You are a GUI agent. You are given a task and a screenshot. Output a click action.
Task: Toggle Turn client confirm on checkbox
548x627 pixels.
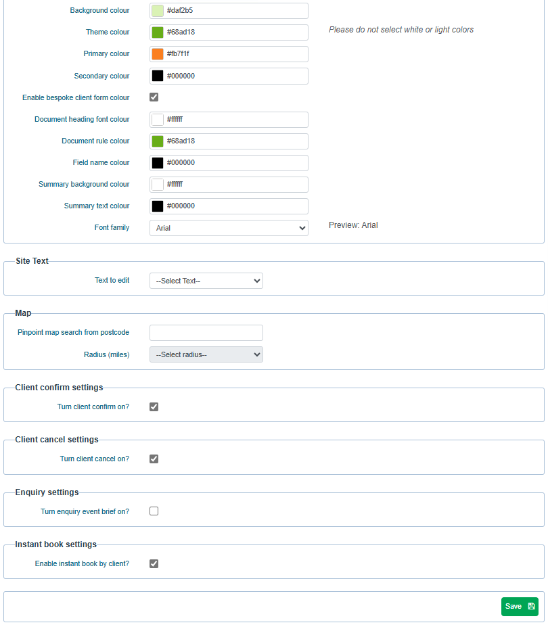[x=154, y=407]
